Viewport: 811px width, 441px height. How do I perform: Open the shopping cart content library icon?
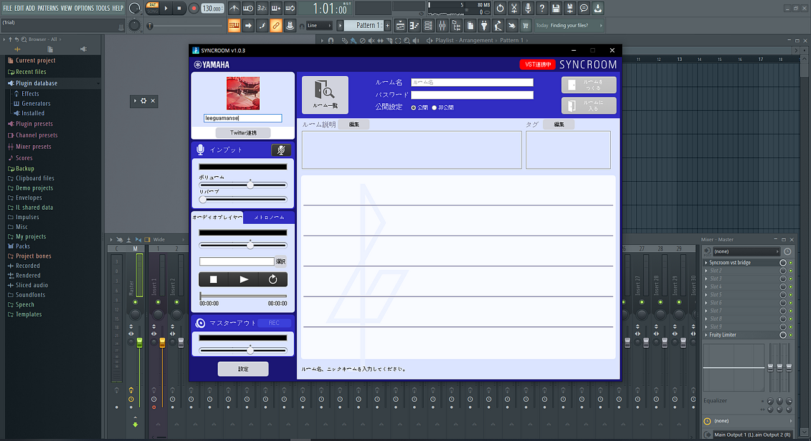[x=526, y=25]
